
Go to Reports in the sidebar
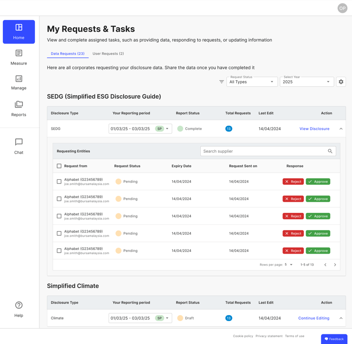19,109
